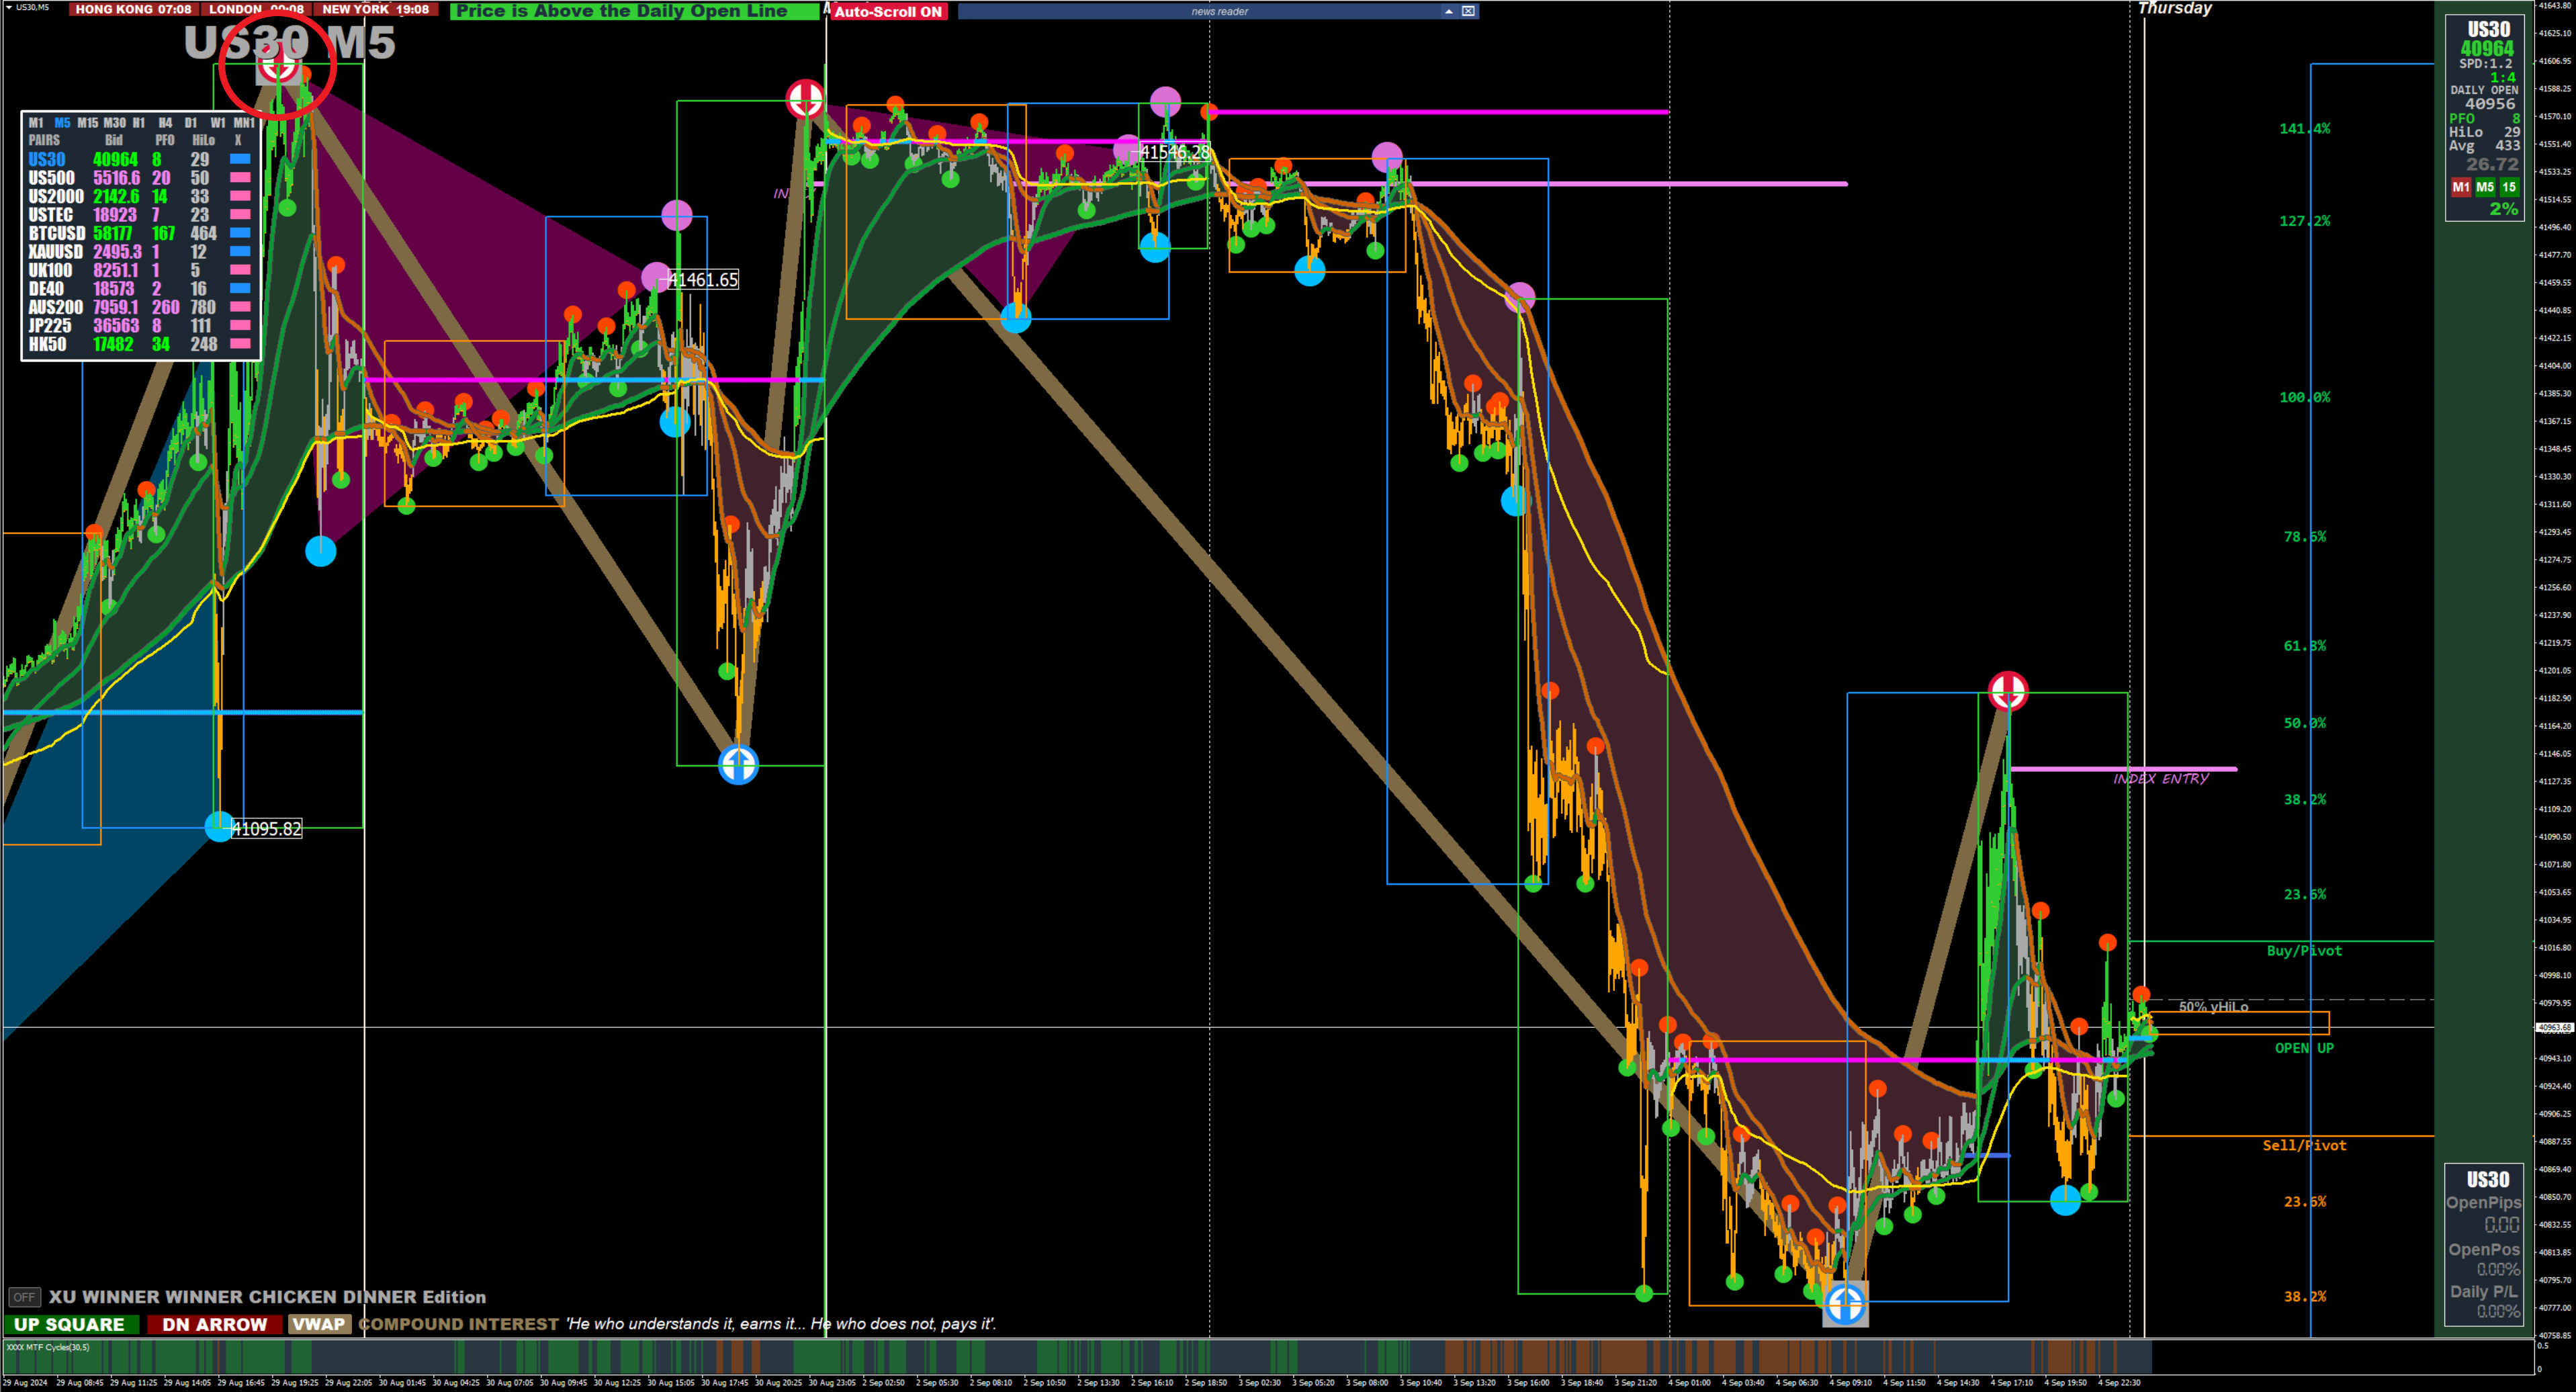Switch to D1 timeframe in pairs panel

[x=190, y=123]
